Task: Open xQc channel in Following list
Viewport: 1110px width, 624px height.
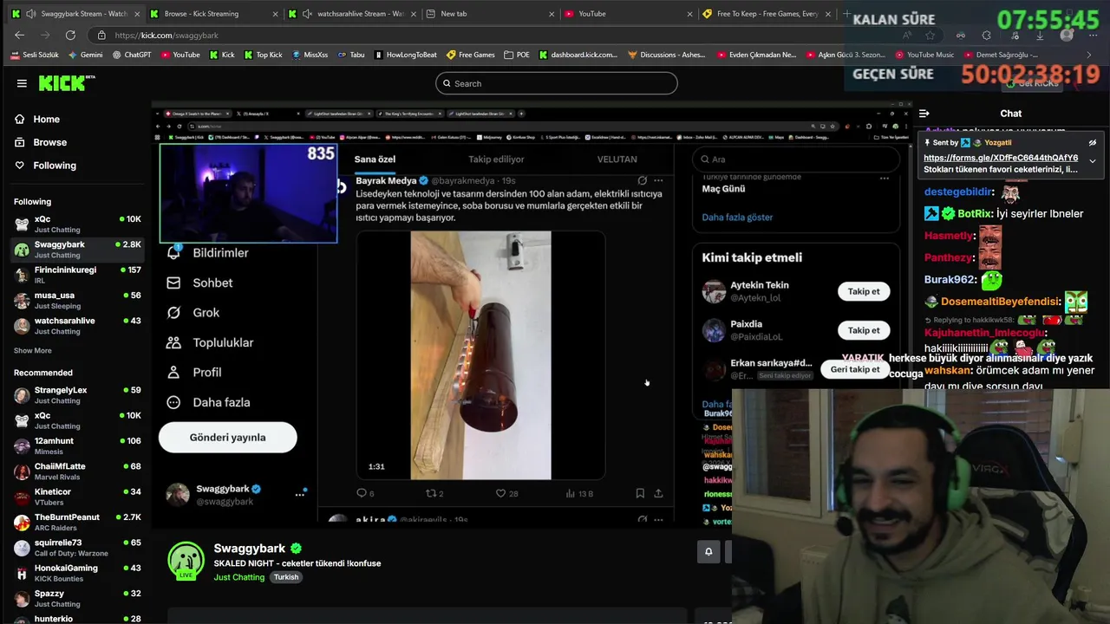Action: (77, 224)
